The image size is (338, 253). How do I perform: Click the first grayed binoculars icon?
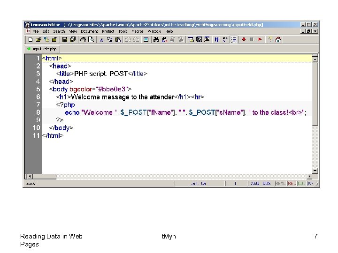click(172, 39)
